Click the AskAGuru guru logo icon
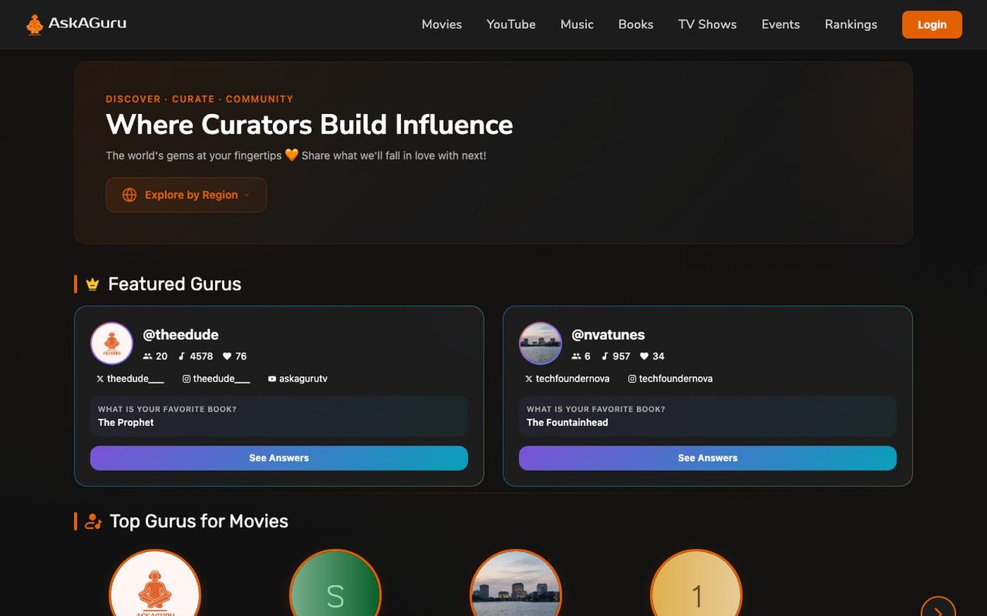The width and height of the screenshot is (987, 616). [34, 25]
